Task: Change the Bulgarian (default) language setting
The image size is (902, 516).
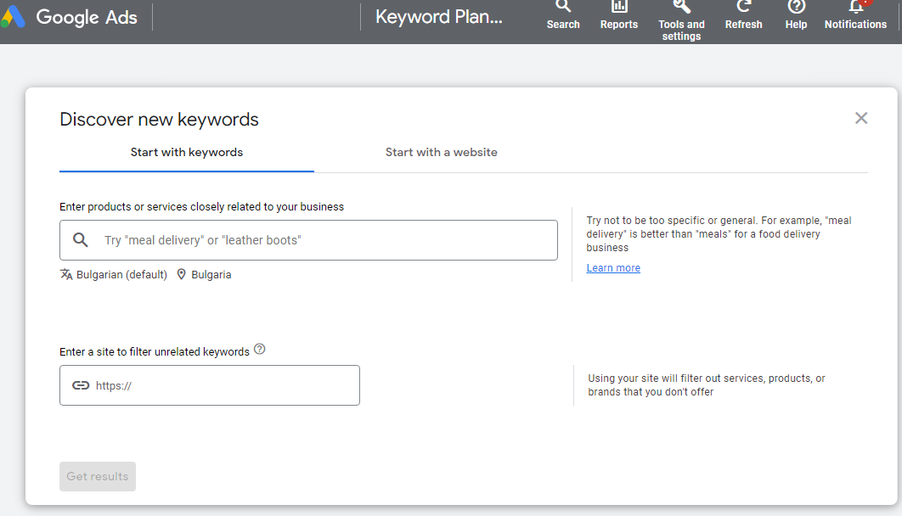Action: 114,275
